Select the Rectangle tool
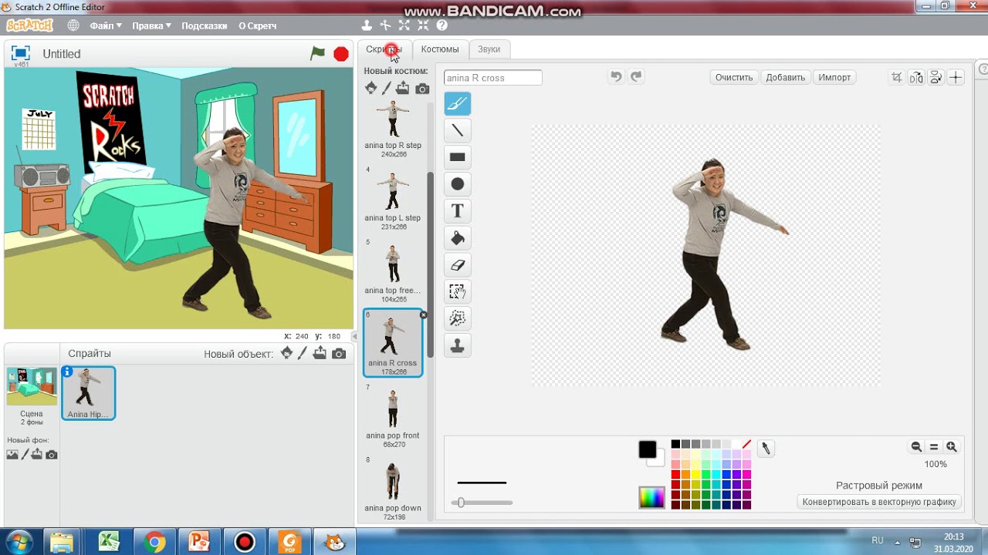This screenshot has height=555, width=988. click(x=458, y=157)
